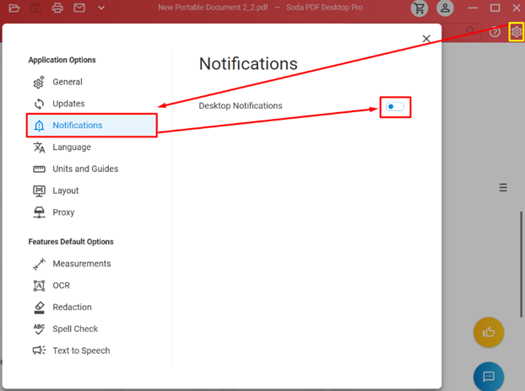This screenshot has height=391, width=525.
Task: Click the email envelope icon
Action: click(79, 8)
